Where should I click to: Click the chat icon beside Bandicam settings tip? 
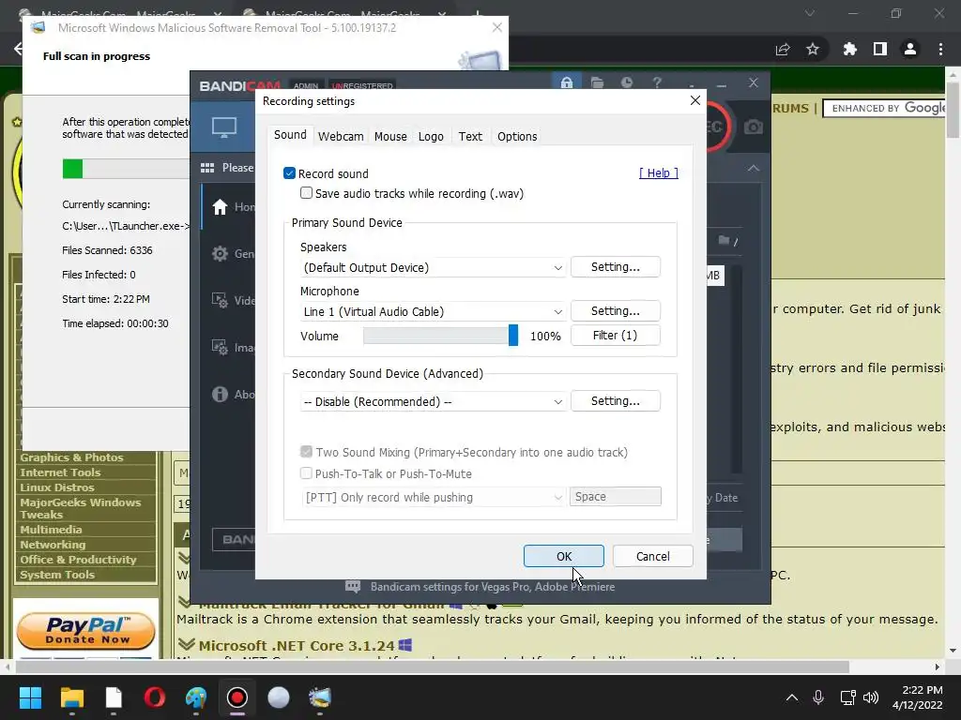(x=353, y=587)
